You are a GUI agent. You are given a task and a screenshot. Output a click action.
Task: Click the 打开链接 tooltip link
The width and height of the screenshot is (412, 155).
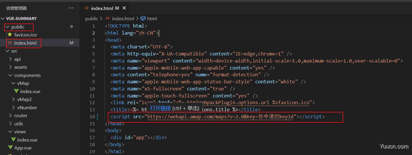pos(160,108)
